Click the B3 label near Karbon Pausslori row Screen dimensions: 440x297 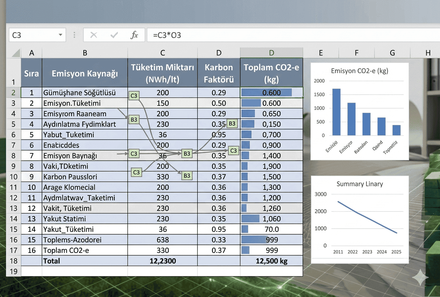click(x=187, y=175)
